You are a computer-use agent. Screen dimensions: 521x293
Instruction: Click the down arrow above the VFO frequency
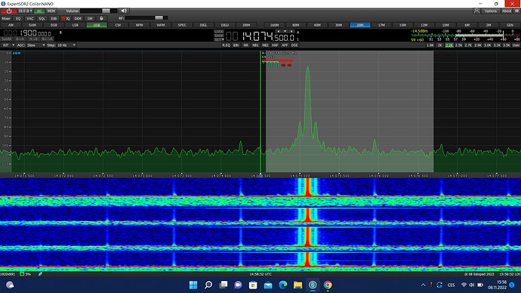pos(285,31)
